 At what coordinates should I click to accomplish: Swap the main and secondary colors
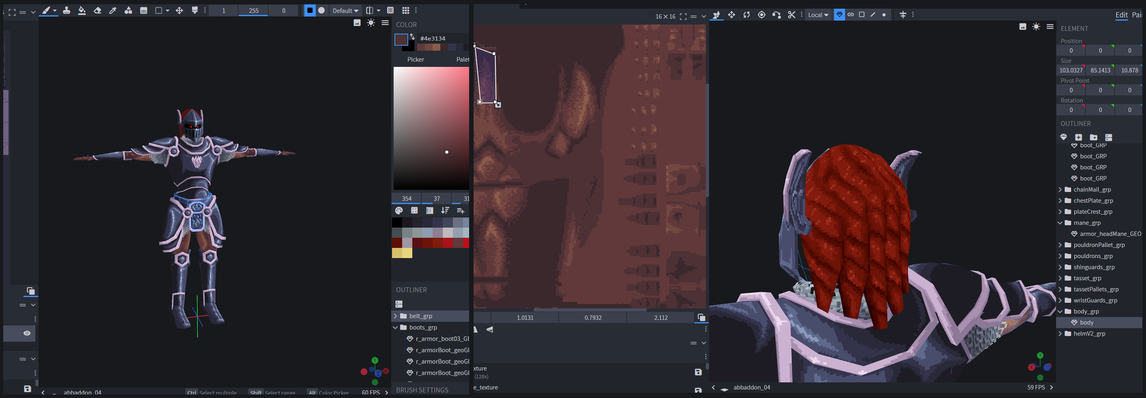tap(412, 37)
